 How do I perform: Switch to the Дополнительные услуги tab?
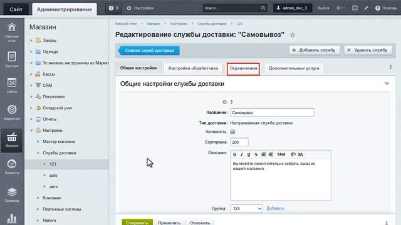[x=294, y=68]
